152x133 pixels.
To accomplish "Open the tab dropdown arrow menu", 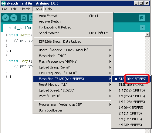I will pos(142,27).
